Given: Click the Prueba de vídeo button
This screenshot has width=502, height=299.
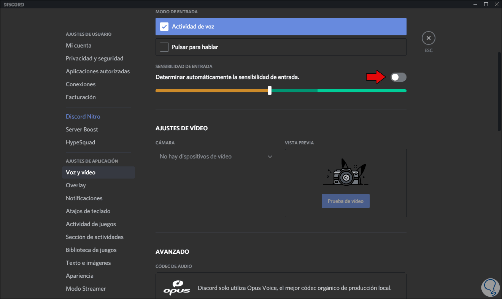Looking at the screenshot, I should click(345, 201).
